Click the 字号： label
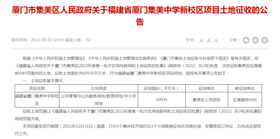Screen dimensions: 280x139 (191, 40)
